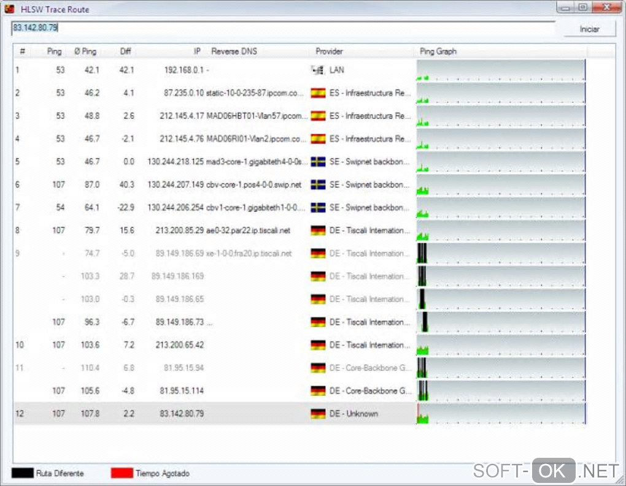Select IP 81.95.15.94 in hop 11
626x486 pixels.
click(x=184, y=368)
